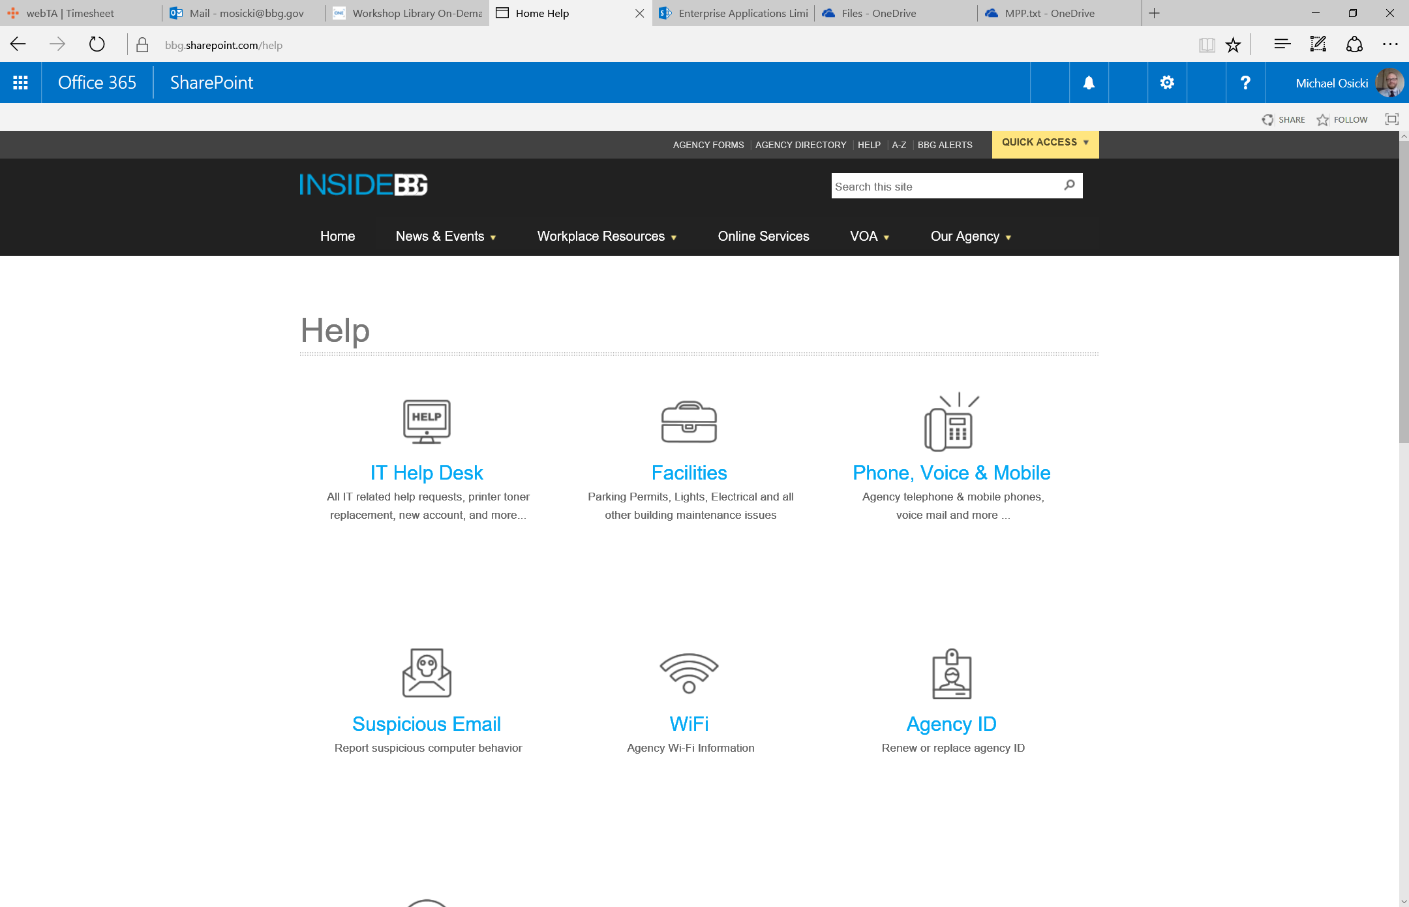Click the Agency ID badge icon

tap(952, 673)
